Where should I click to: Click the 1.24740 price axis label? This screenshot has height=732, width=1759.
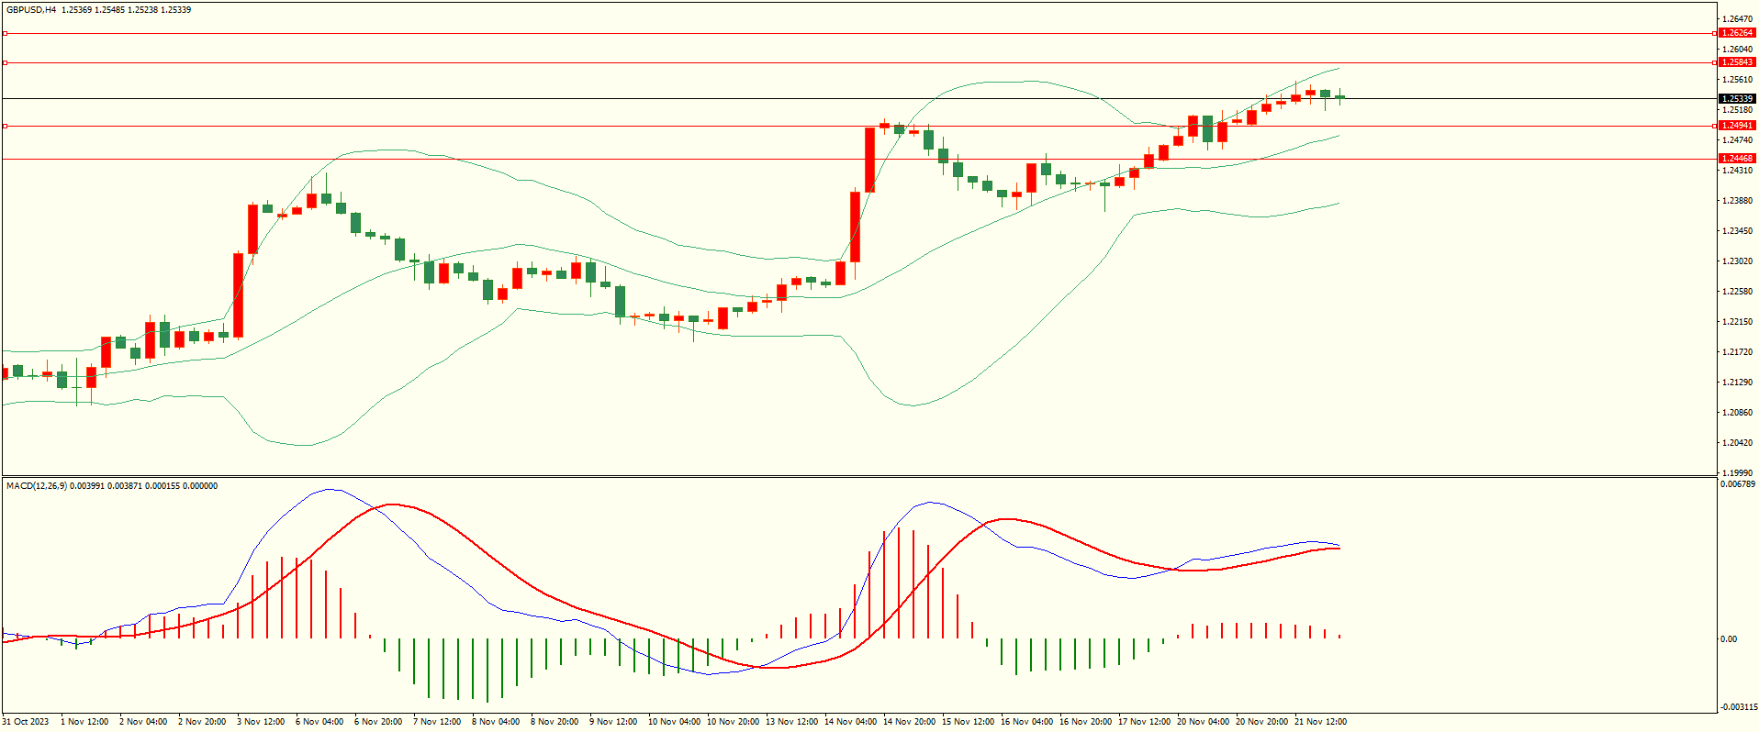(1738, 140)
